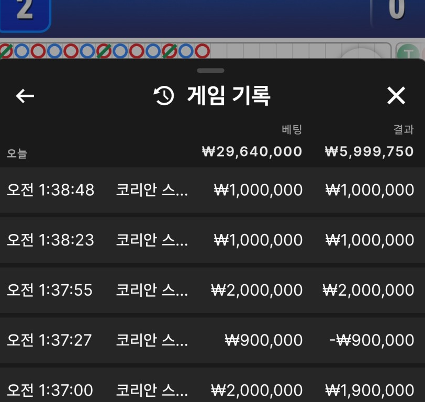Go back using the left arrow icon
Image resolution: width=425 pixels, height=402 pixels.
click(25, 96)
